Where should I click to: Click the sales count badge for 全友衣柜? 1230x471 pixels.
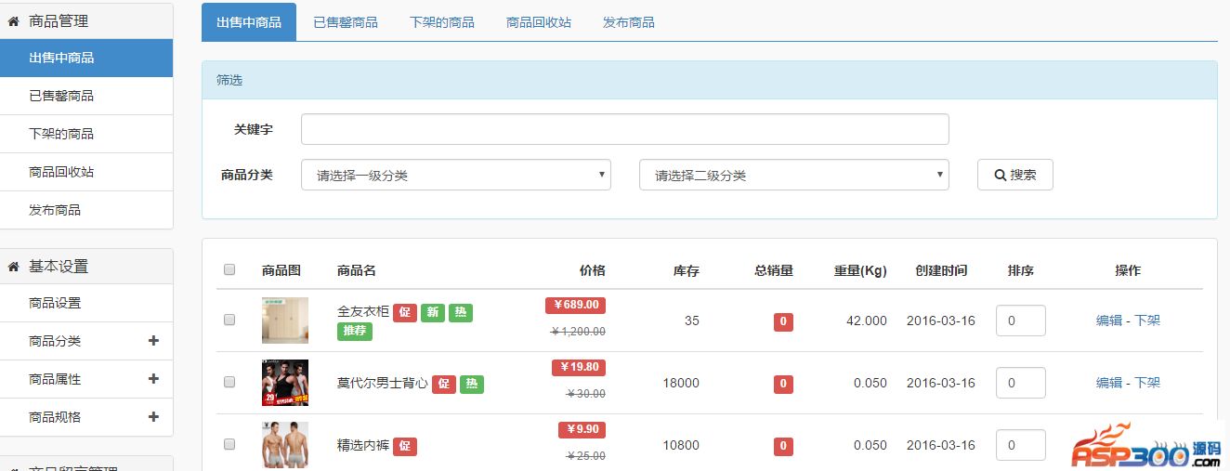(783, 322)
